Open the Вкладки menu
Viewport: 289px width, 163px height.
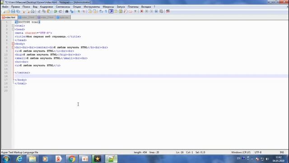[x=146, y=7]
